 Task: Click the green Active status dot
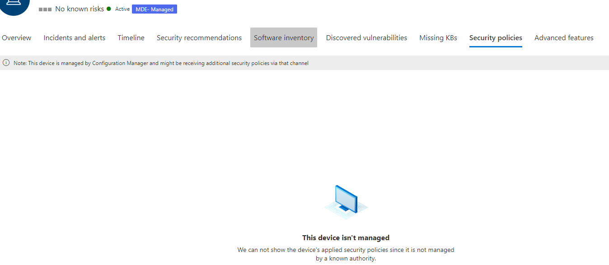coord(109,9)
